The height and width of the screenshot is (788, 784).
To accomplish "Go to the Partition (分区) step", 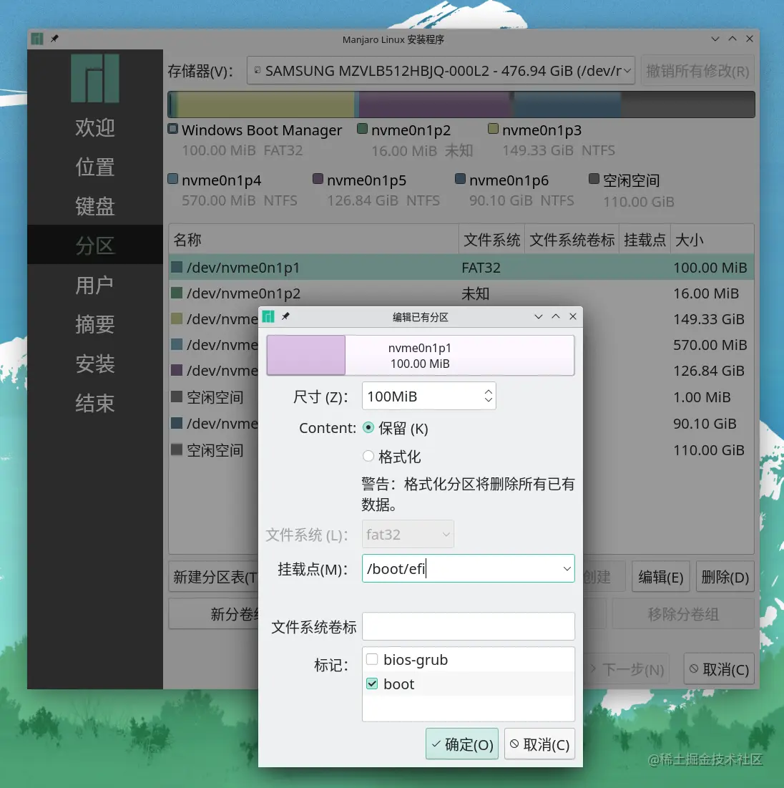I will click(95, 245).
